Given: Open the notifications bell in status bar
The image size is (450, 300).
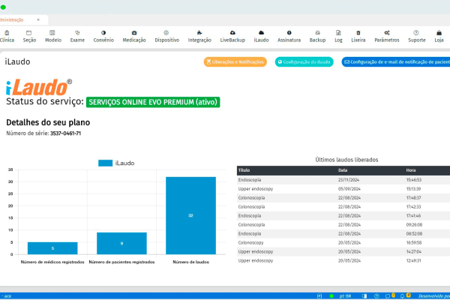Looking at the screenshot, I should point(402,296).
